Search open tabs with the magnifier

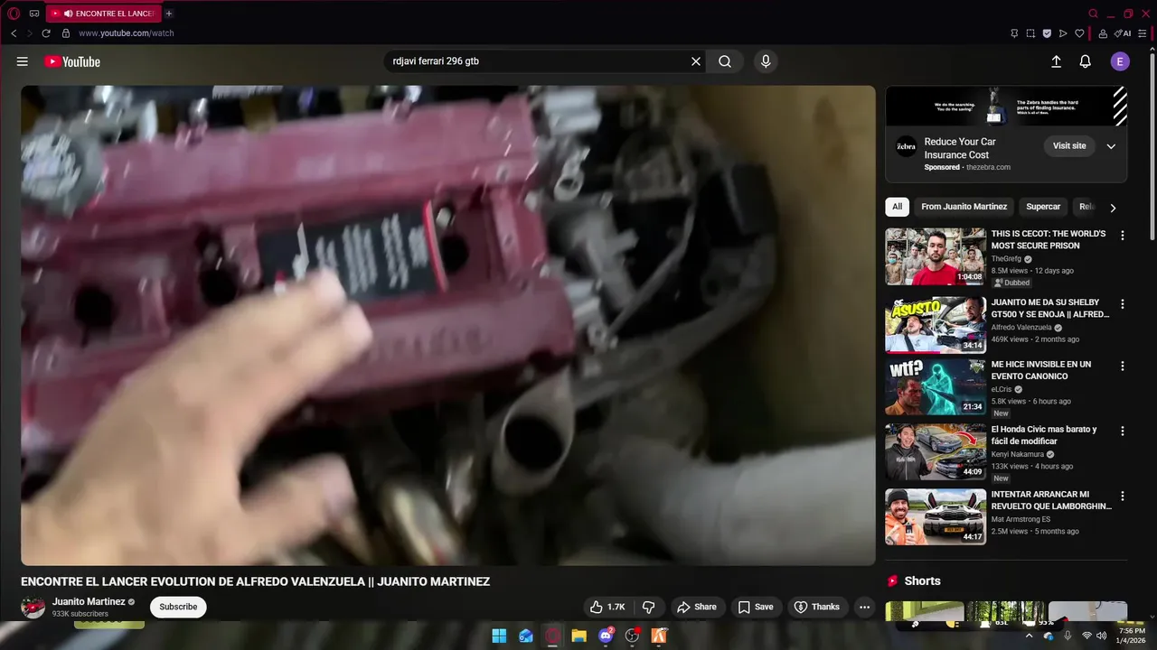(x=1093, y=14)
